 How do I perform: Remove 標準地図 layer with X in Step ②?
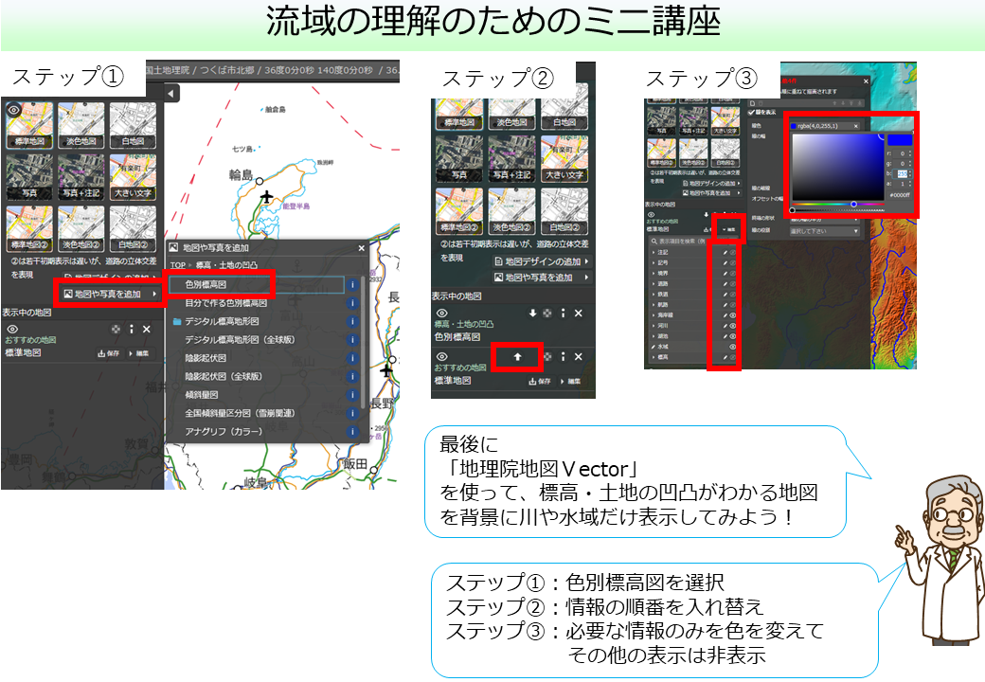(579, 357)
